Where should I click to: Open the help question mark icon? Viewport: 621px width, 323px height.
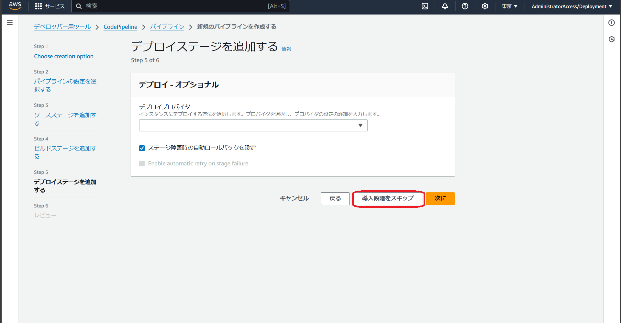tap(465, 6)
